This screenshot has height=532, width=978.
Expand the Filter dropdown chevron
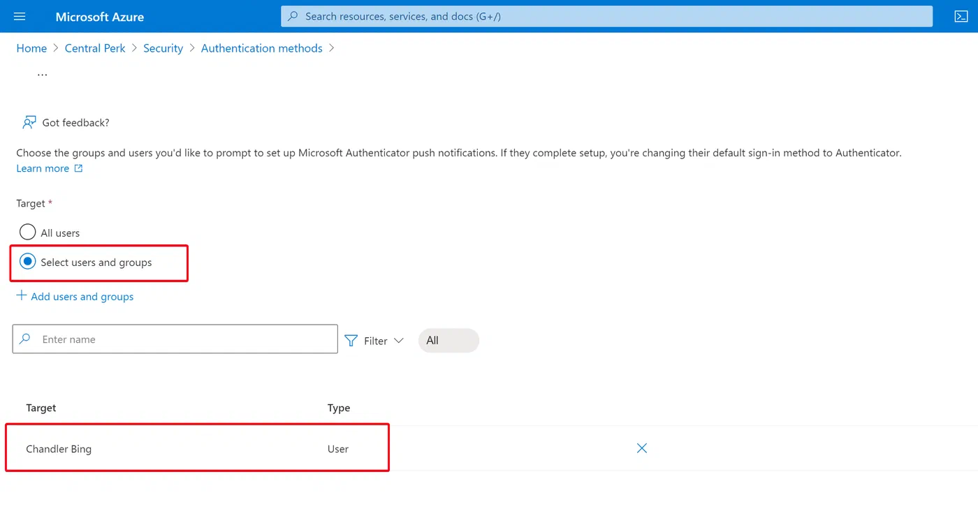click(x=399, y=341)
